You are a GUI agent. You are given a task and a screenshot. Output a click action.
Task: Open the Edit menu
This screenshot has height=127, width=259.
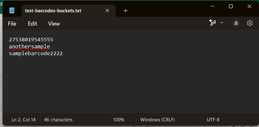click(32, 24)
